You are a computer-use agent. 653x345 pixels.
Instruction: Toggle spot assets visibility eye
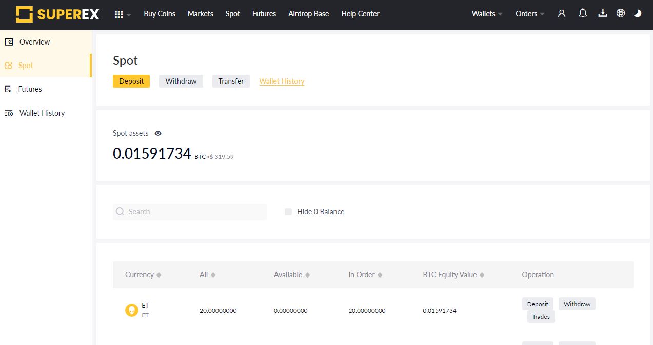click(158, 133)
